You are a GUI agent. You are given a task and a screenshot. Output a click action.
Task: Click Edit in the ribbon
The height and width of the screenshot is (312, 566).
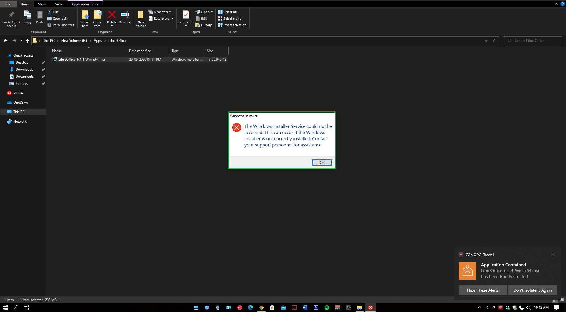[x=202, y=19]
